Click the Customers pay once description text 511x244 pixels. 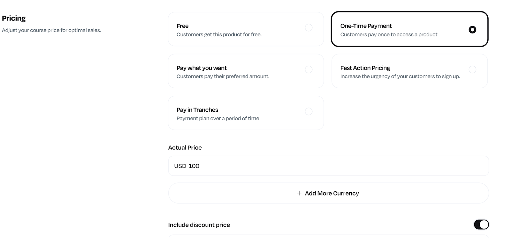388,34
